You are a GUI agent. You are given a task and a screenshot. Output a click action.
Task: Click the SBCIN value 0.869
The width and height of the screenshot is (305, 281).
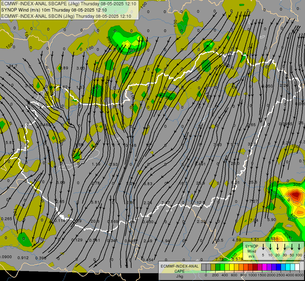[x=113, y=222]
